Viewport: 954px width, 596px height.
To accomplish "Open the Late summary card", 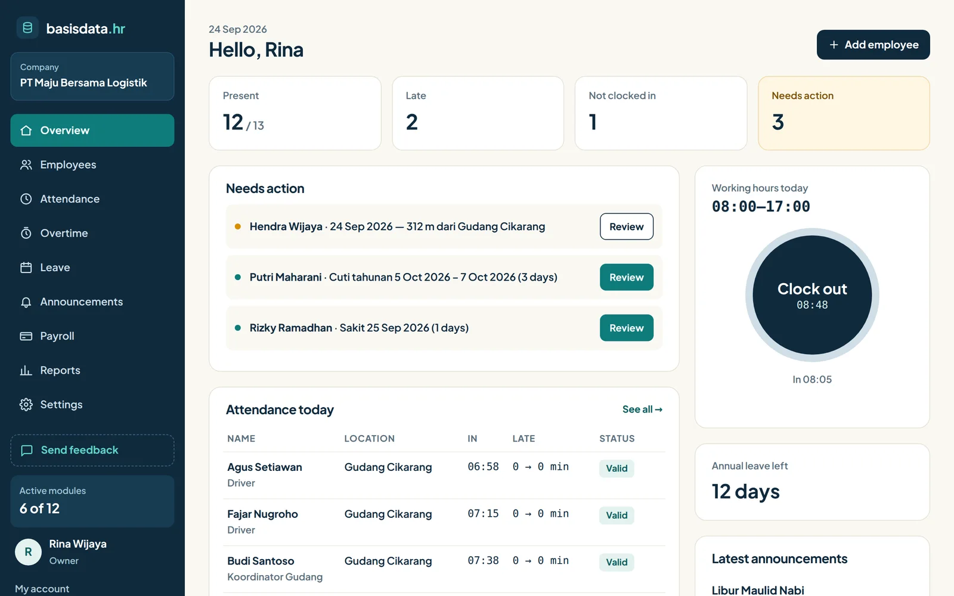I will click(x=478, y=113).
